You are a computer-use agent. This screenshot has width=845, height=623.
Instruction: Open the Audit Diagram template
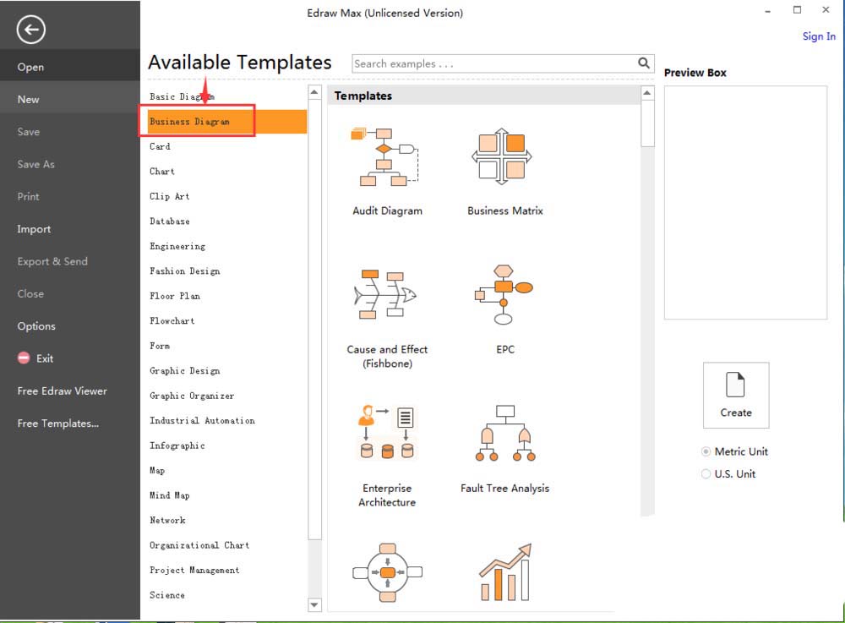(386, 172)
